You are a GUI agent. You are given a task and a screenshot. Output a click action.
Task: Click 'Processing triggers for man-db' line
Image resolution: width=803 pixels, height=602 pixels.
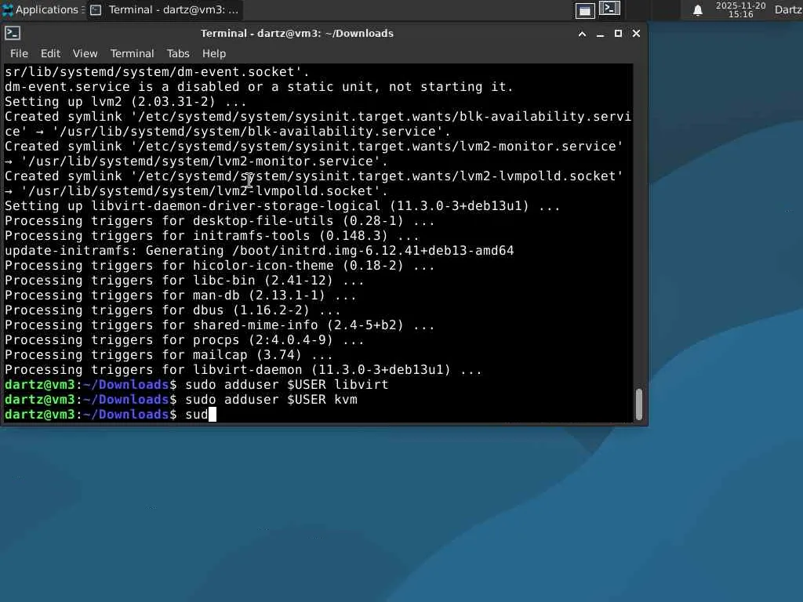180,295
